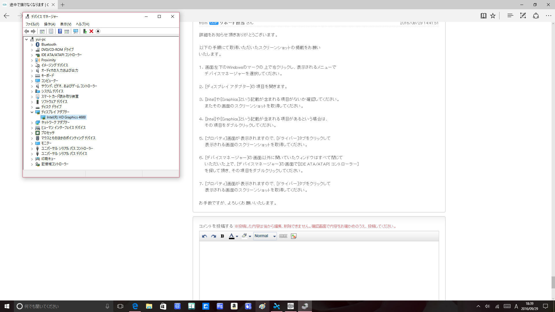Click the insert image icon in comment editor
This screenshot has height=312, width=555.
(294, 236)
